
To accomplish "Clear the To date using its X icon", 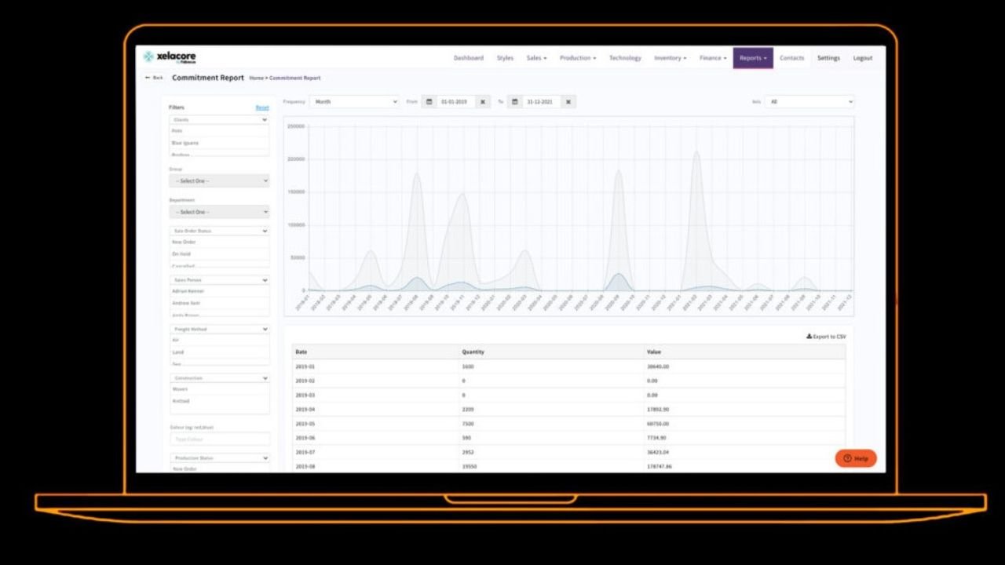I will 568,101.
